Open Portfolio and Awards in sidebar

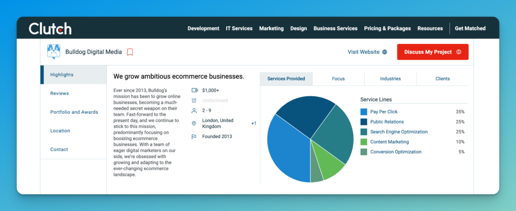click(x=74, y=112)
